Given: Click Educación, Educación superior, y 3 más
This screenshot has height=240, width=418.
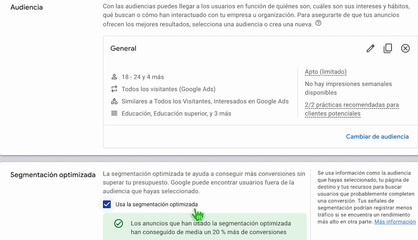Looking at the screenshot, I should click(x=176, y=113).
